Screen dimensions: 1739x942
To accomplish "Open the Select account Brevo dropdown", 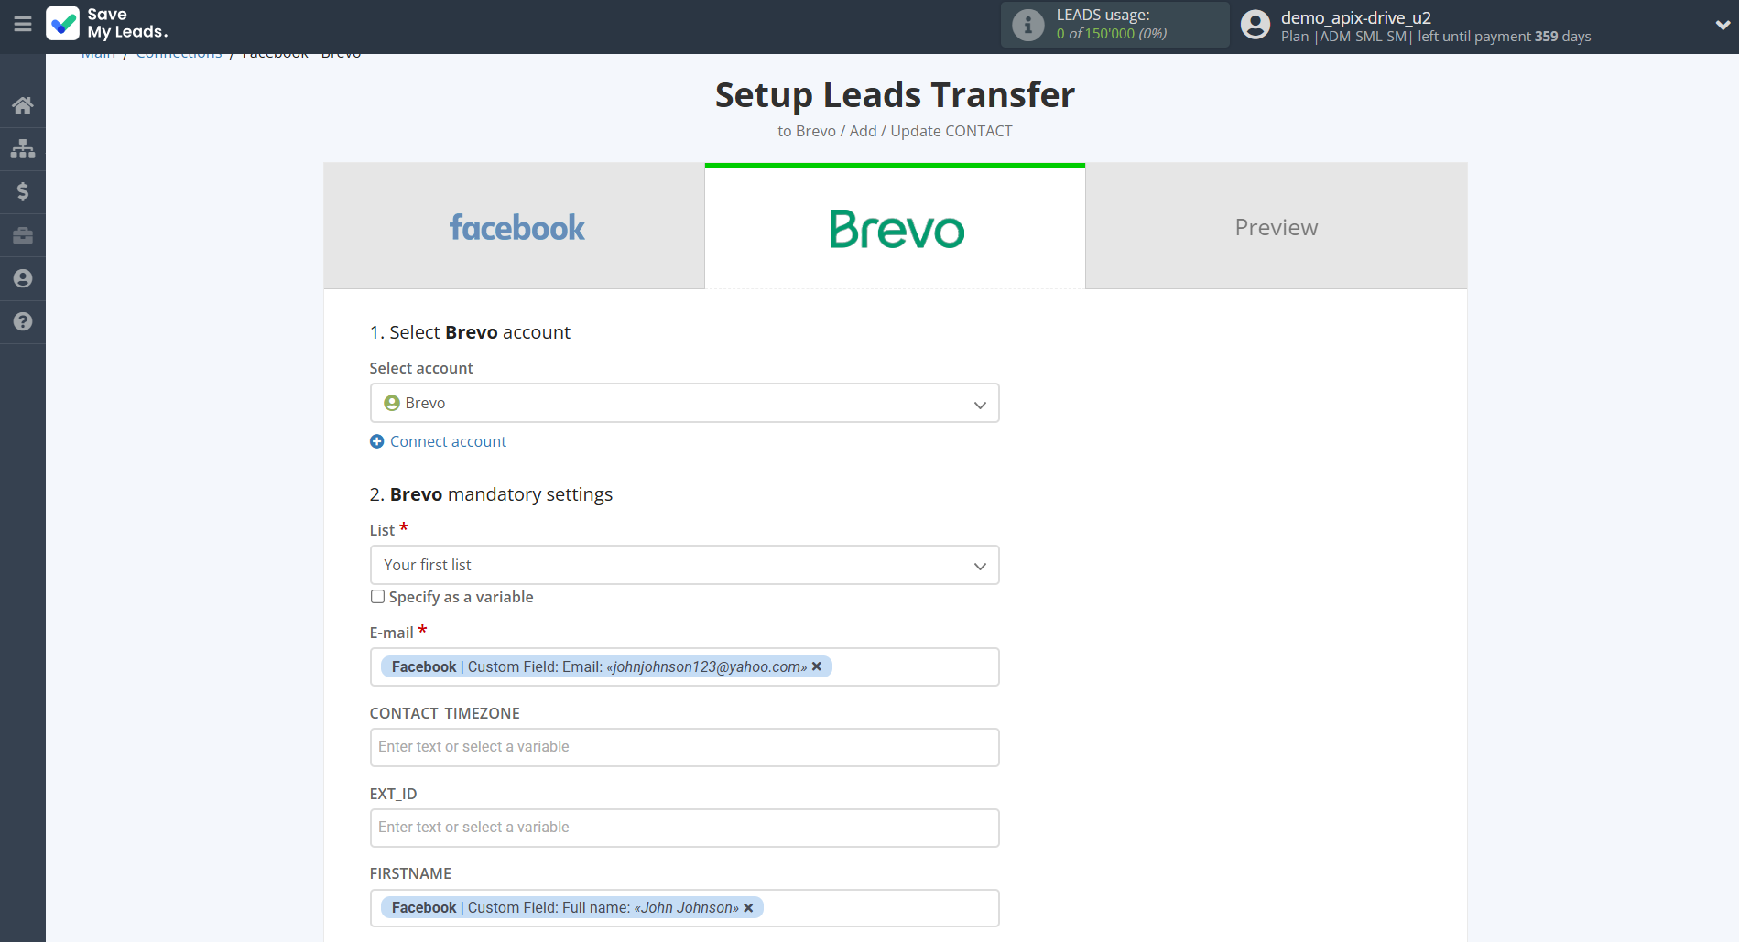I will point(684,403).
